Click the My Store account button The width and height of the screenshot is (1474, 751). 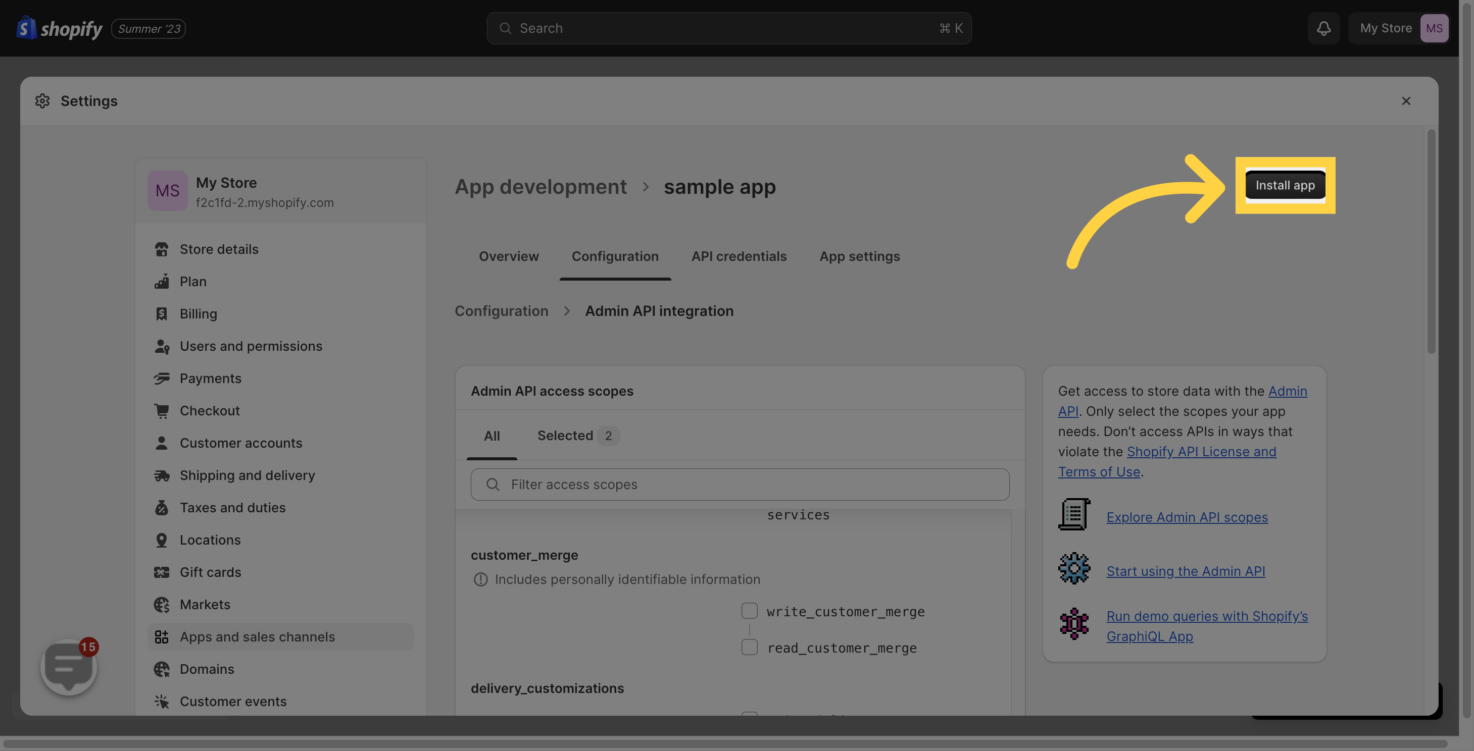point(1398,28)
